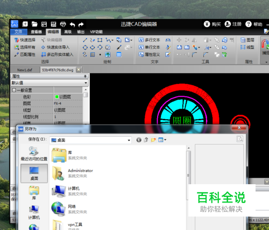Screen dimensions: 269x230
Task: Open Help with the question mark icon
Action: click(249, 24)
